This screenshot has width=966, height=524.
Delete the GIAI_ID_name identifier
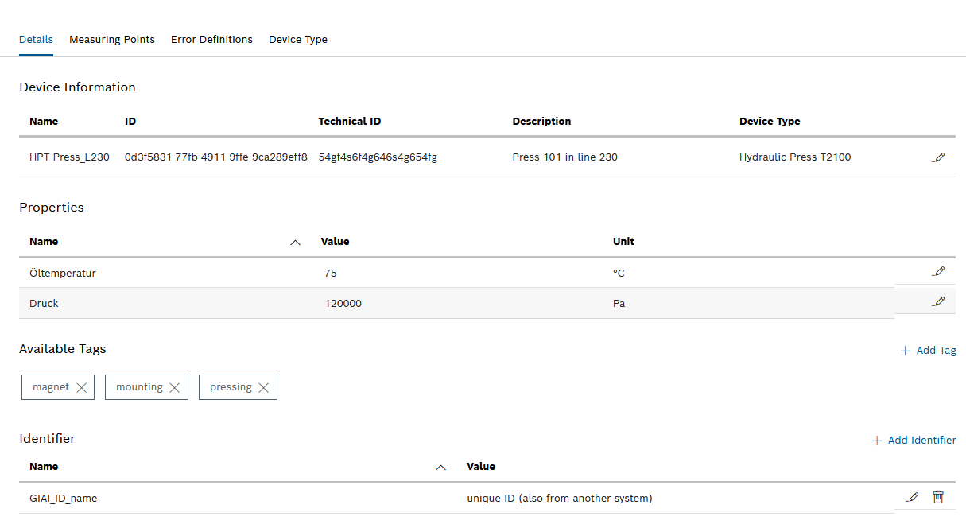pos(938,496)
